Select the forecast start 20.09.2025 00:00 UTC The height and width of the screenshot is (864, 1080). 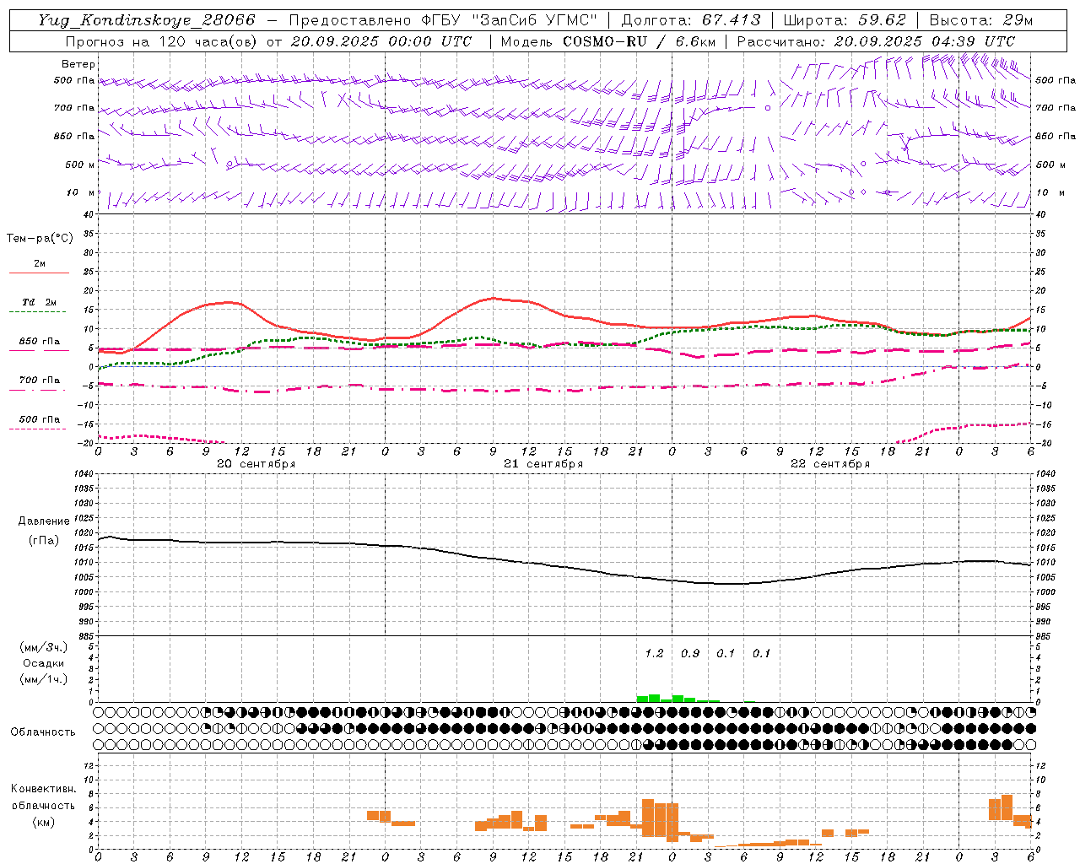[381, 41]
